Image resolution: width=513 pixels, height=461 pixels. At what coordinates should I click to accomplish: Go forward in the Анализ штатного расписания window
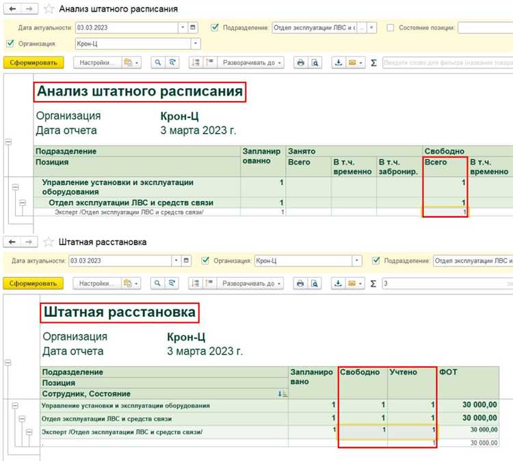click(29, 9)
